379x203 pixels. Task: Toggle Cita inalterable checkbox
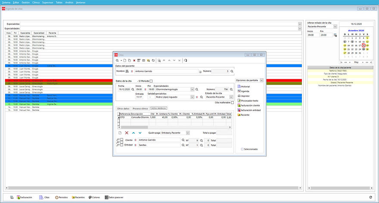point(232,103)
